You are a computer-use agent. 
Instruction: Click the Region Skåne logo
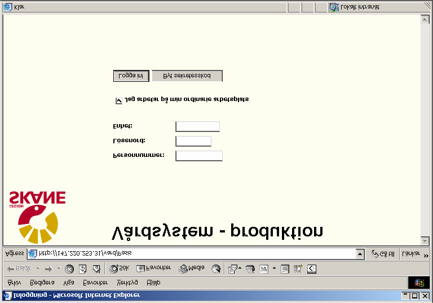[38, 217]
